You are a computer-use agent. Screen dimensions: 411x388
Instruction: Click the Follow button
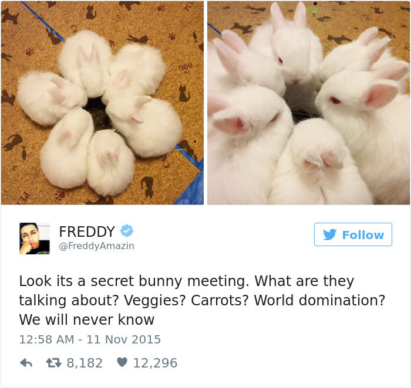(x=353, y=234)
